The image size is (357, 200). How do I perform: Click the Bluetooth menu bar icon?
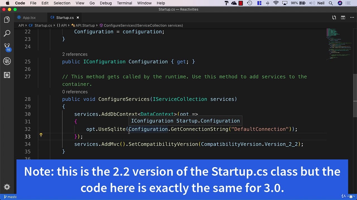click(268, 3)
